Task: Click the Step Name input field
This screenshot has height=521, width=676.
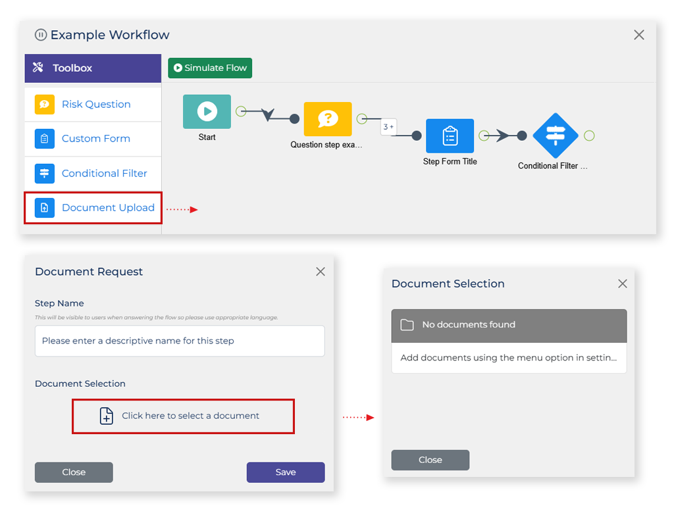Action: (x=180, y=341)
